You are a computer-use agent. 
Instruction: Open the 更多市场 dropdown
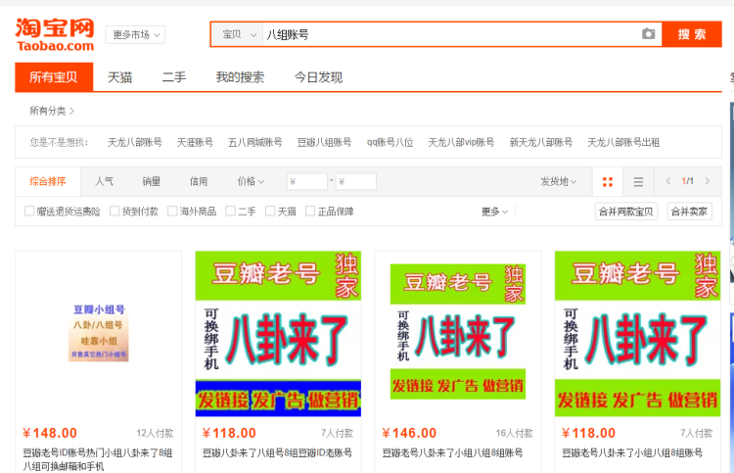[x=135, y=34]
